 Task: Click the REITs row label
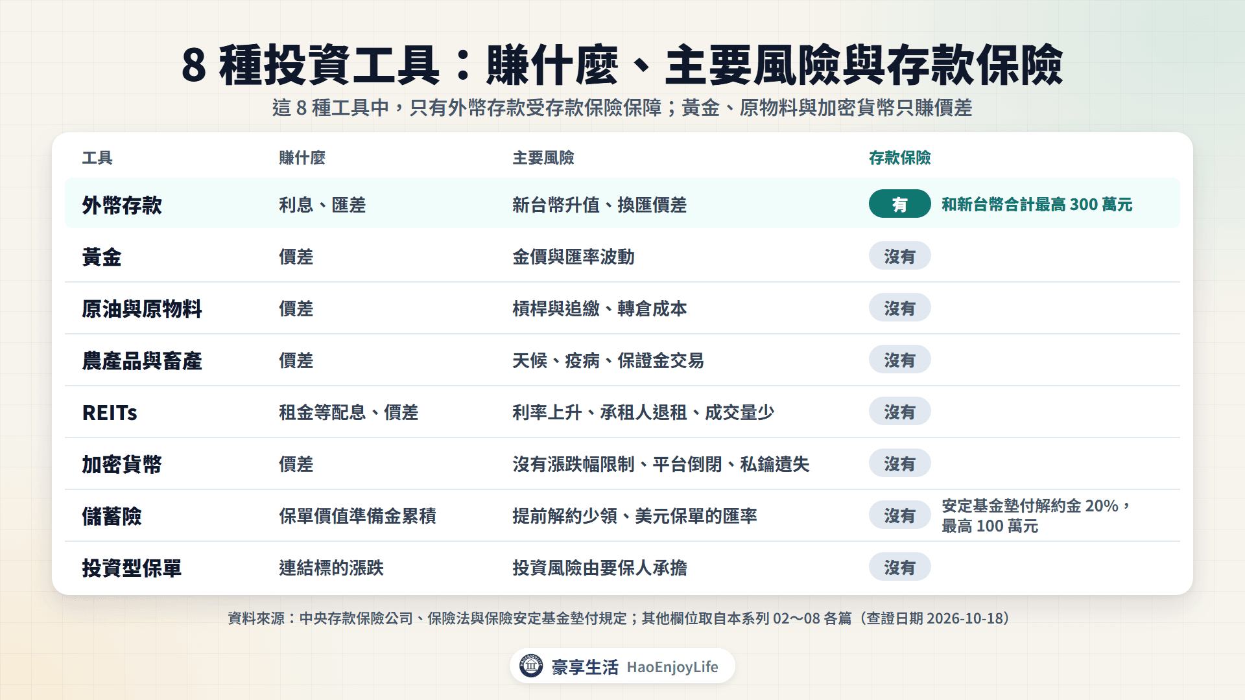110,412
